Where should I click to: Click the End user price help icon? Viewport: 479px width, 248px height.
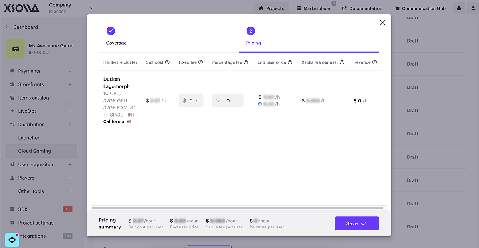click(290, 62)
